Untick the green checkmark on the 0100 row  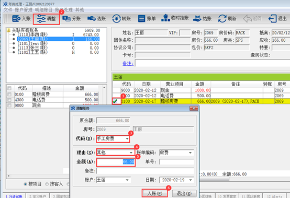pos(115,101)
